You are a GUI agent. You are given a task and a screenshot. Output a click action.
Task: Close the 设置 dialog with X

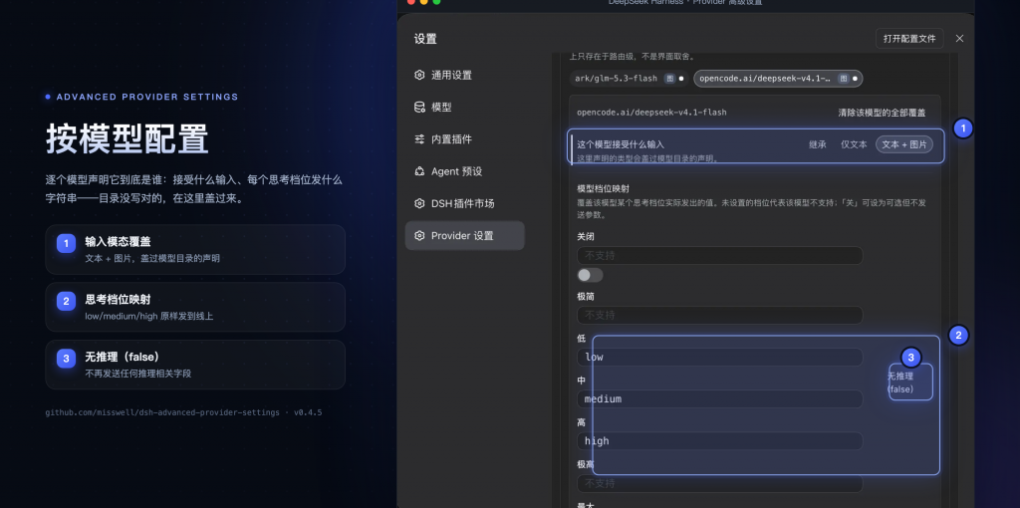point(959,39)
